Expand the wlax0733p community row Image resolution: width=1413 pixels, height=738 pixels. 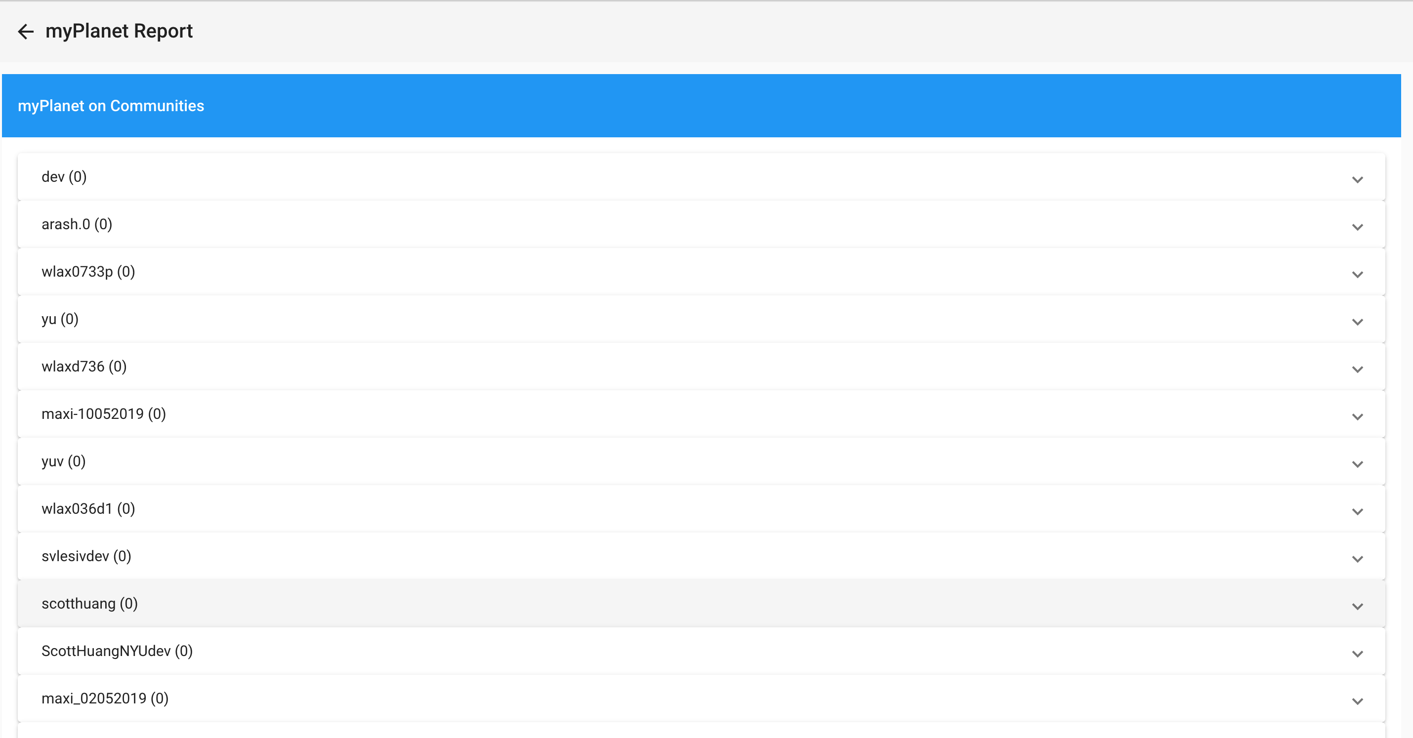pos(1358,275)
